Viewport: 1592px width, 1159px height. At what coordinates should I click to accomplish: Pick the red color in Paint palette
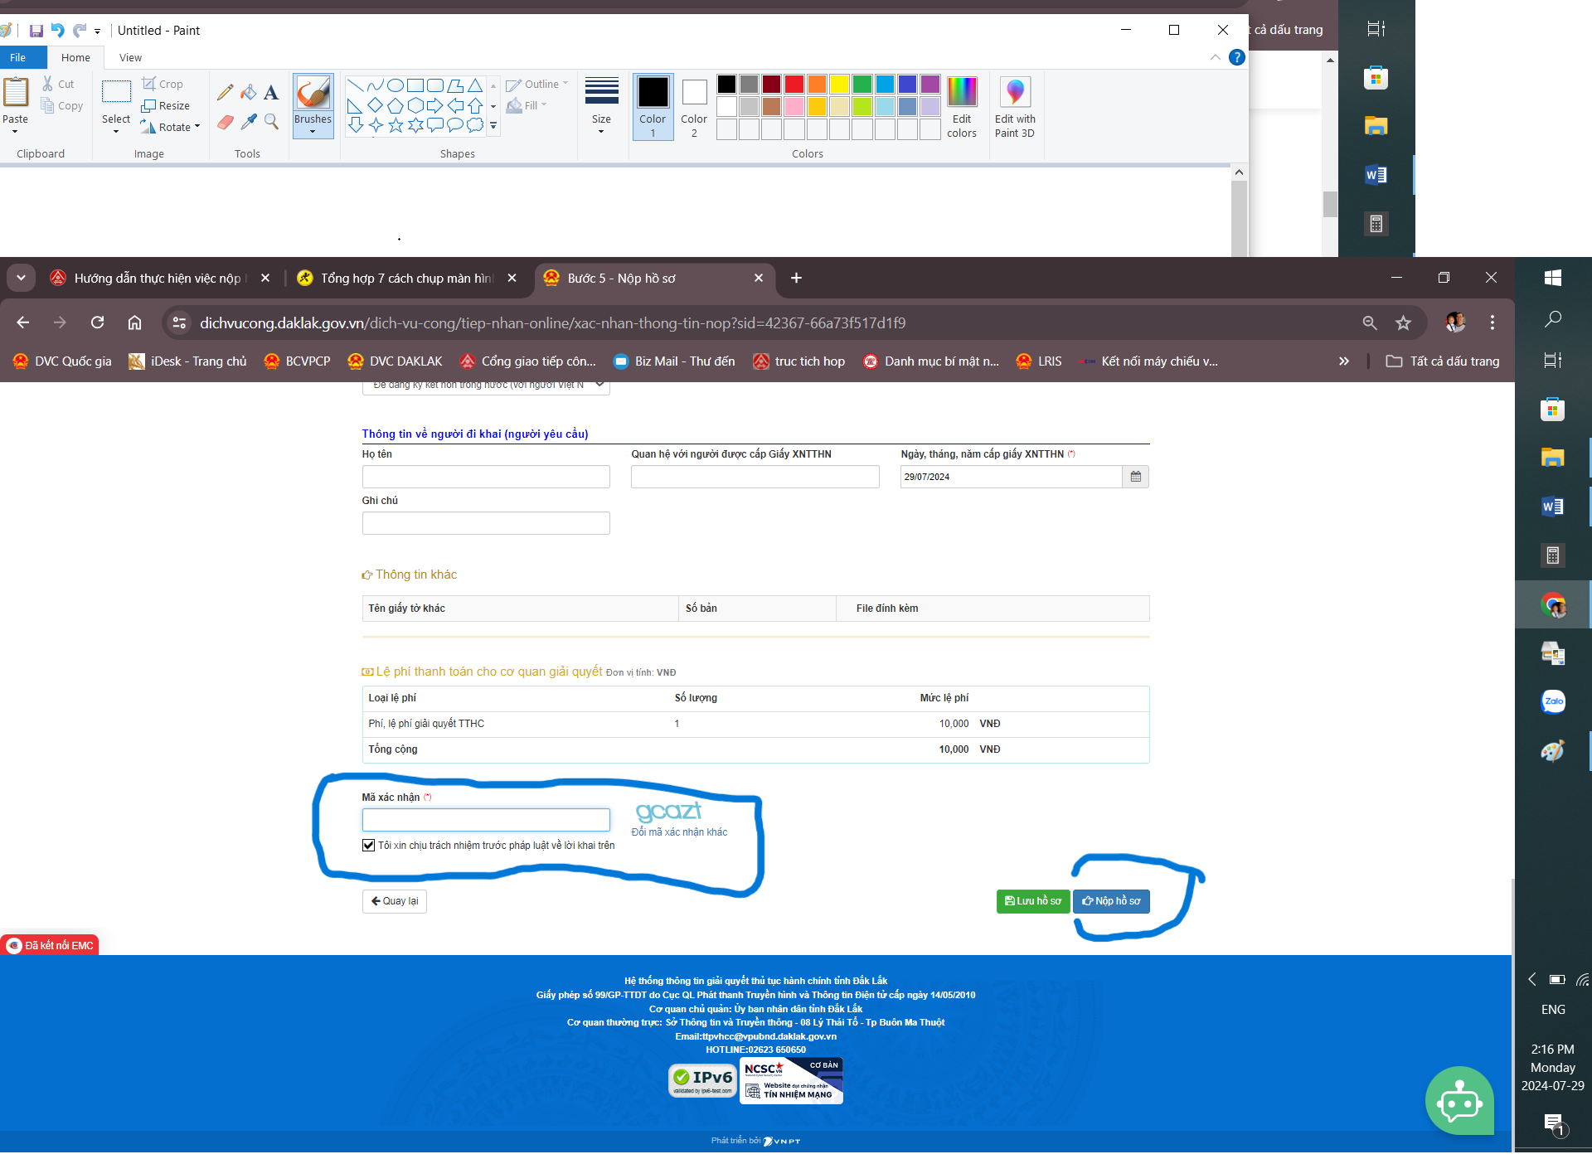pos(794,84)
